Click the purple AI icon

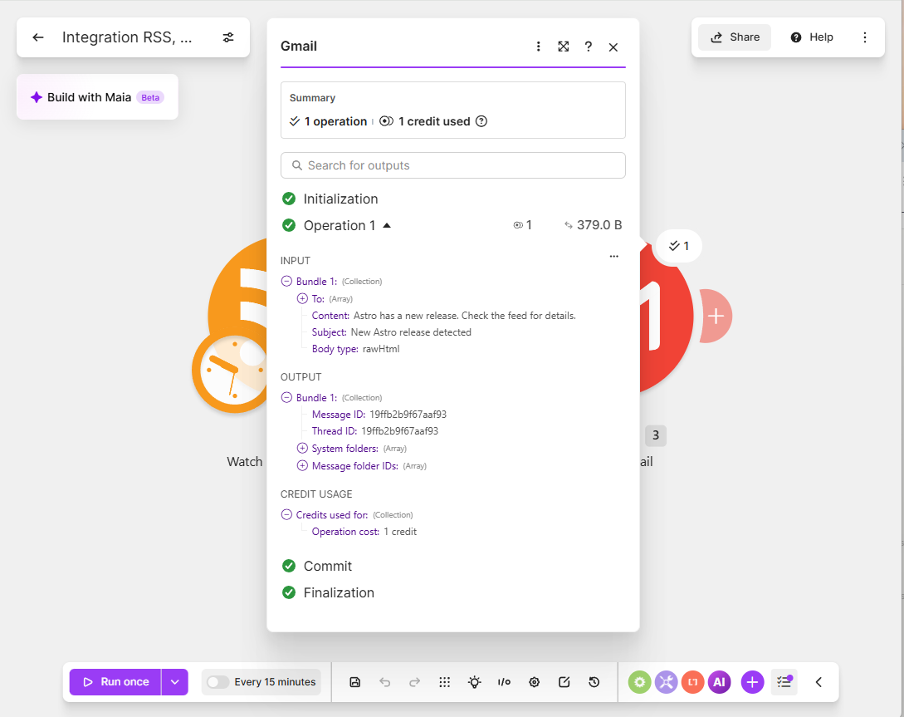(720, 682)
